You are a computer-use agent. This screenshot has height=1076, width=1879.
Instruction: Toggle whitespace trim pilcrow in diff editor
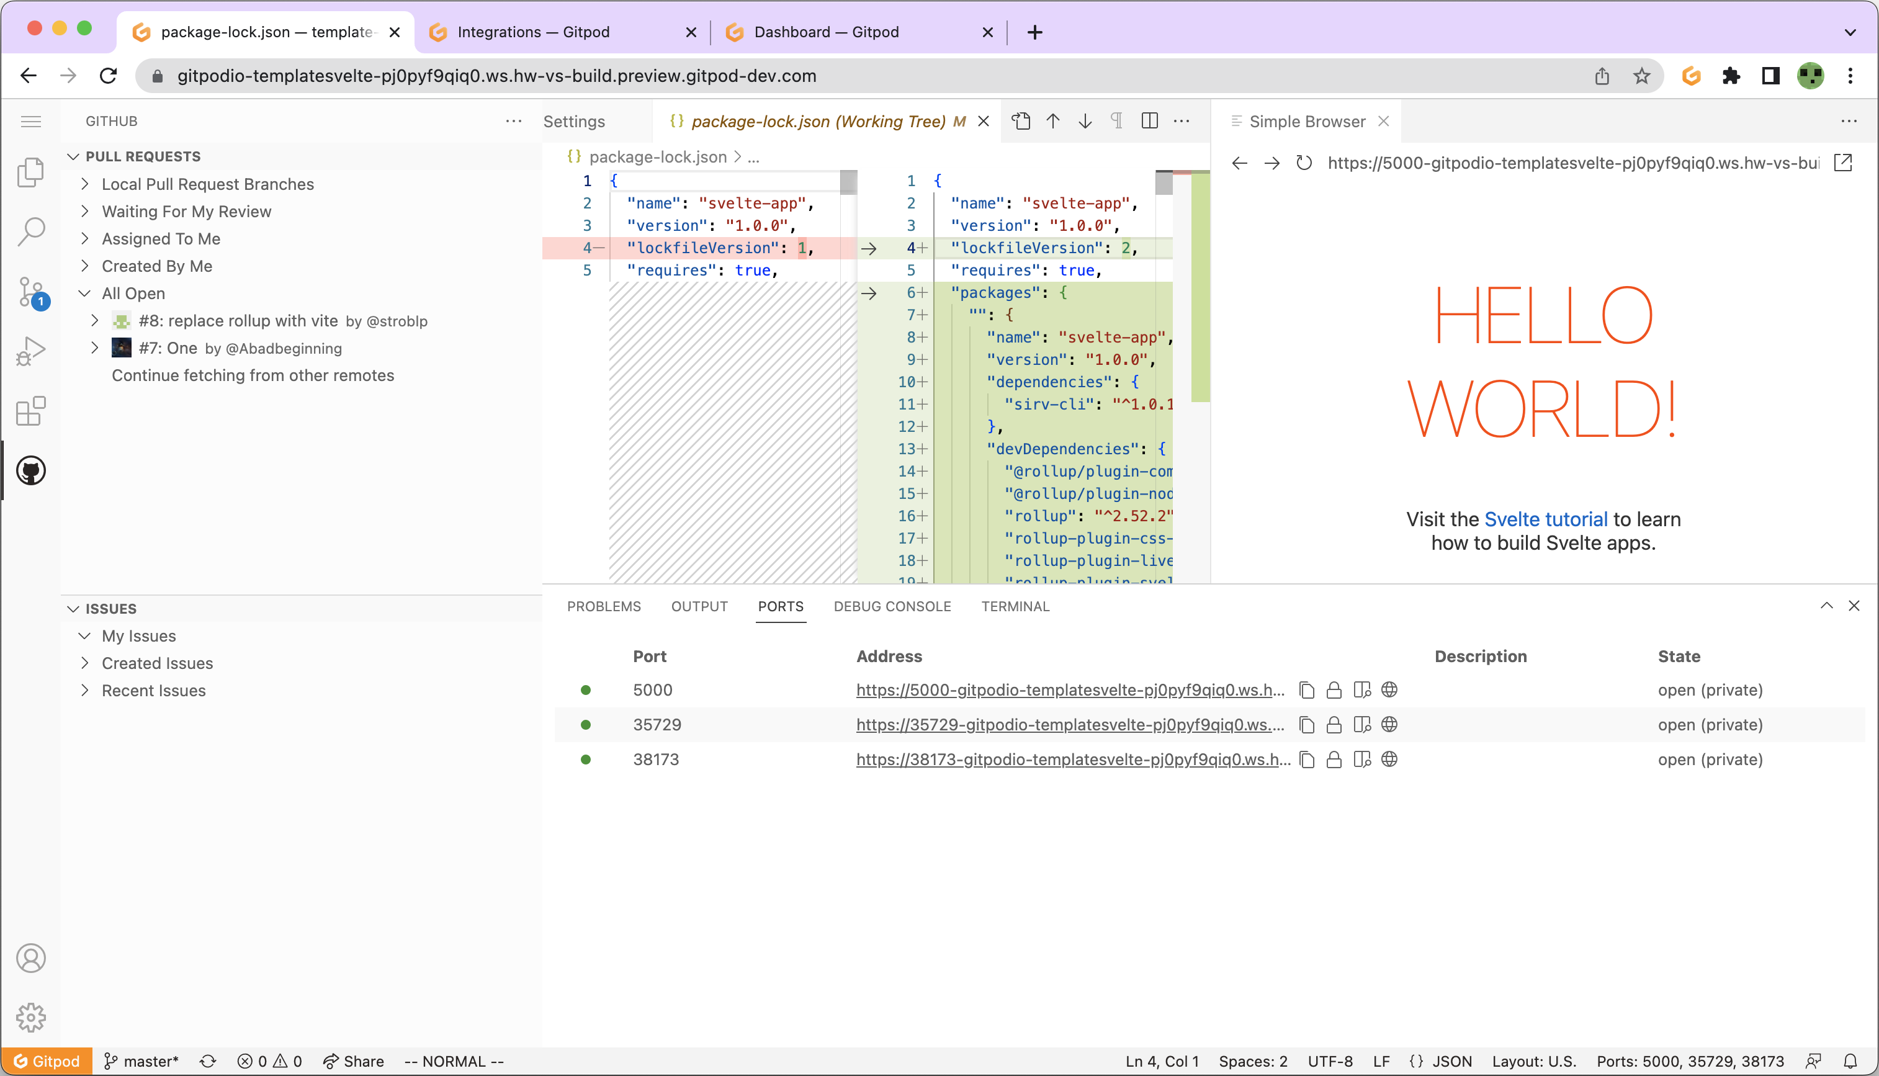(x=1116, y=121)
